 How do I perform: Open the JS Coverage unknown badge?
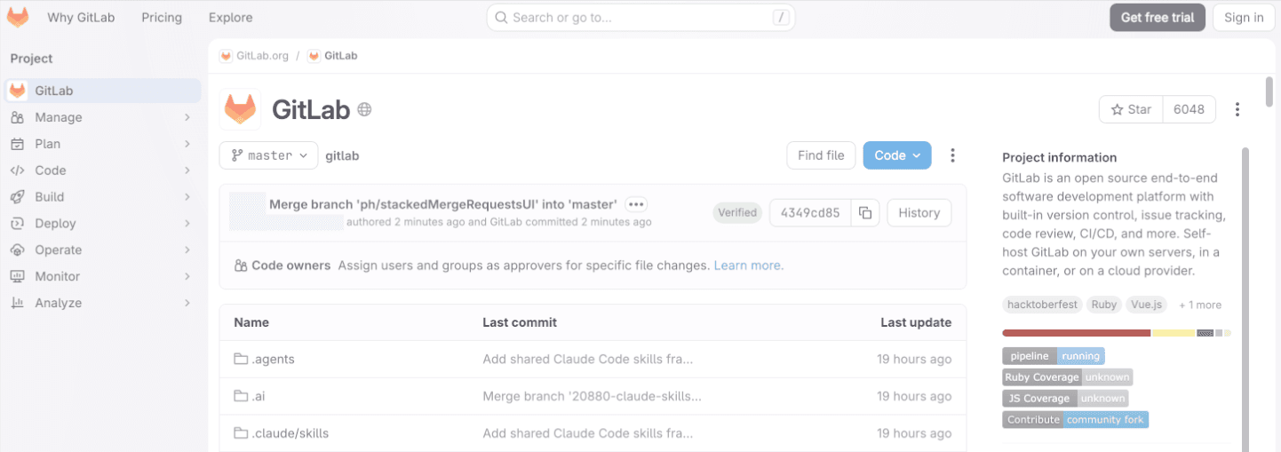(1066, 399)
